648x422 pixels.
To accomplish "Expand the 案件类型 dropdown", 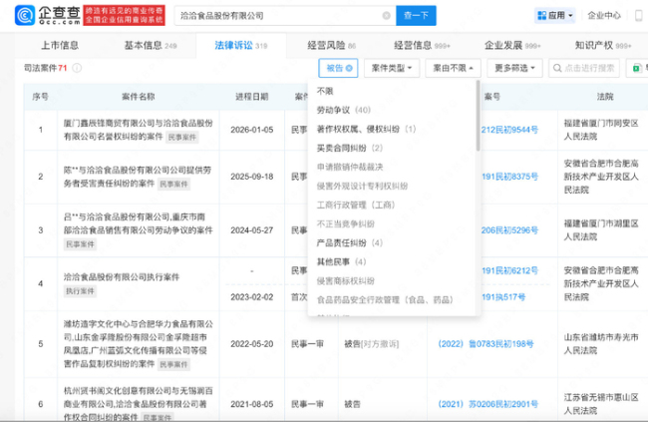I will pyautogui.click(x=392, y=68).
